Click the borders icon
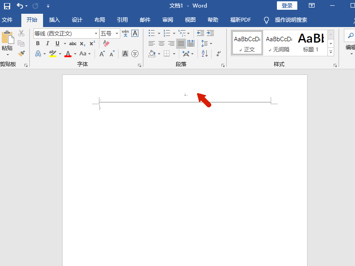 (167, 54)
